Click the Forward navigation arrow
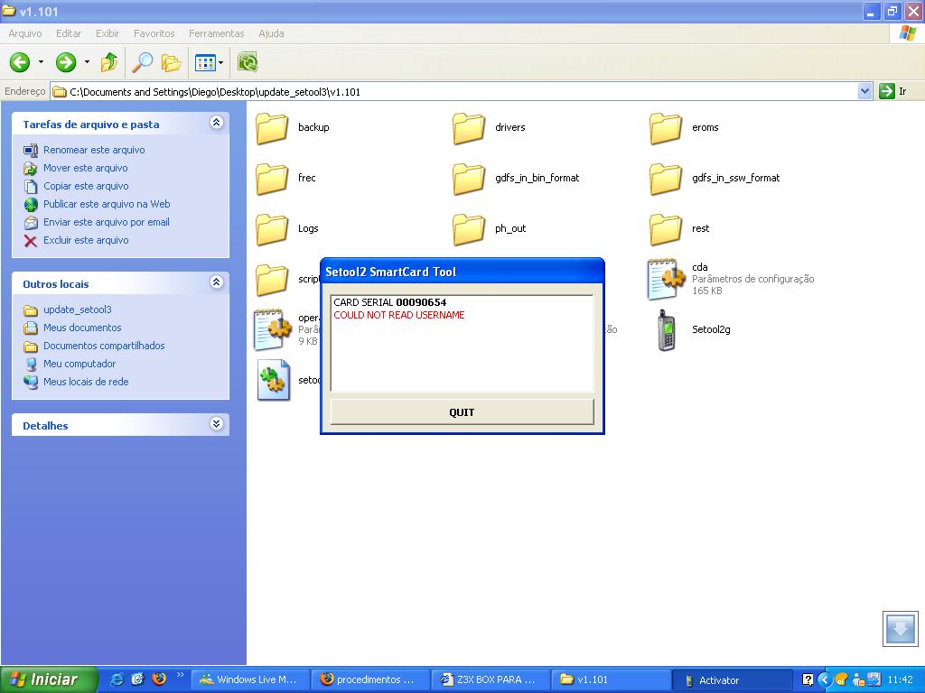This screenshot has width=925, height=693. point(66,62)
